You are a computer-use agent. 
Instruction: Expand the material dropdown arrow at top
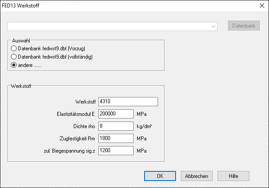pos(214,26)
